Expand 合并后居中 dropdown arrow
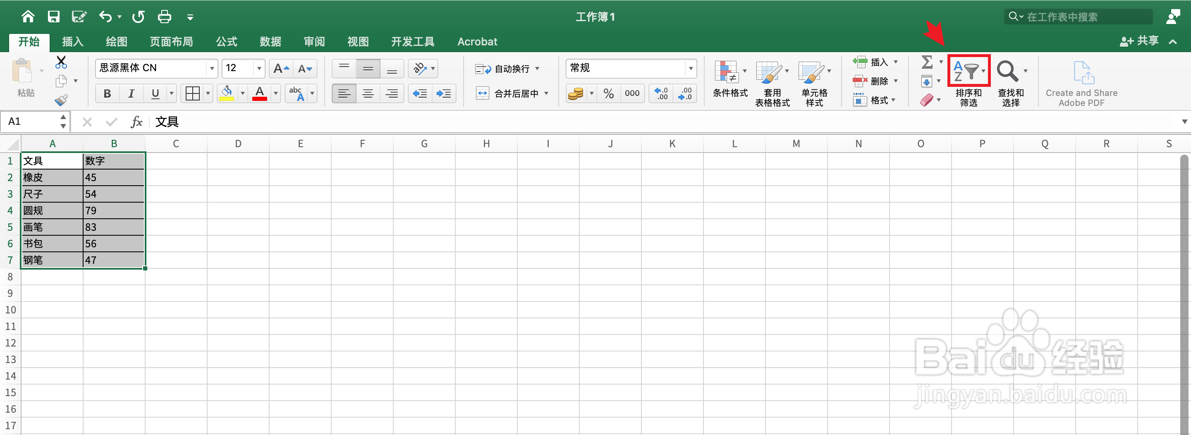The width and height of the screenshot is (1191, 435). [546, 93]
